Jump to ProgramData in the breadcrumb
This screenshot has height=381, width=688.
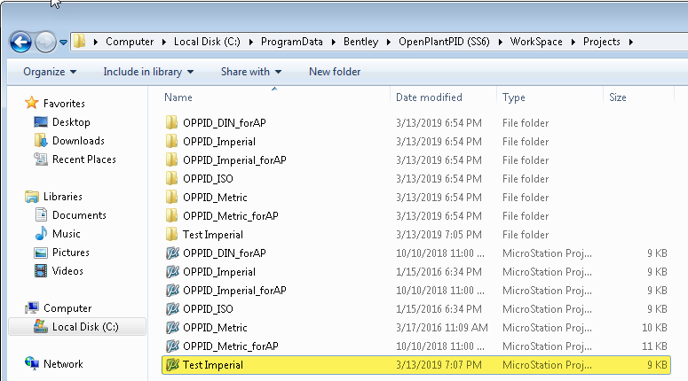[291, 42]
